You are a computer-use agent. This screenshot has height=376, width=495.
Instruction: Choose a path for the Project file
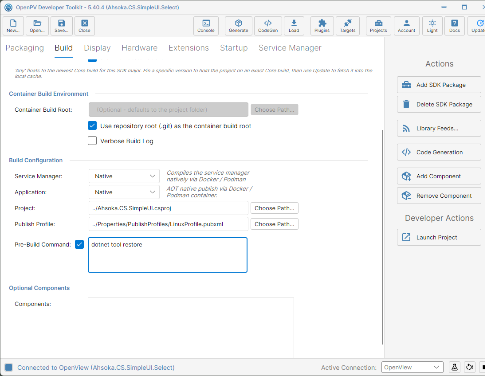[274, 208]
